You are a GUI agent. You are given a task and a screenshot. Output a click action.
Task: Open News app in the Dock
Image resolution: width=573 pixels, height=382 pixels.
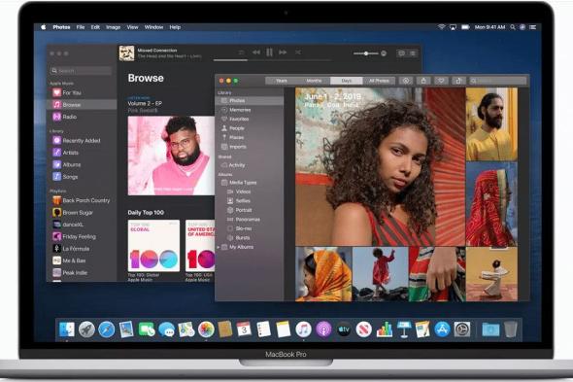[x=363, y=330]
